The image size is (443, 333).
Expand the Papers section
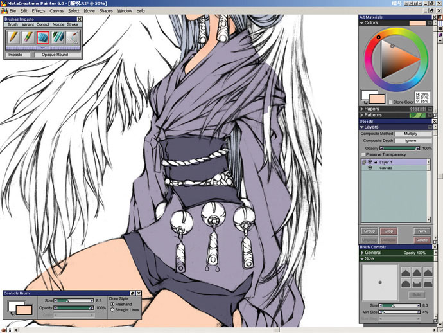[x=361, y=109]
